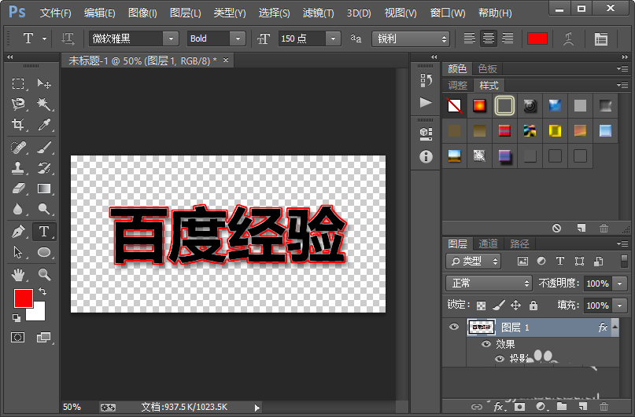Reset default foreground and background colors
Image resolution: width=635 pixels, height=417 pixels.
[x=17, y=318]
